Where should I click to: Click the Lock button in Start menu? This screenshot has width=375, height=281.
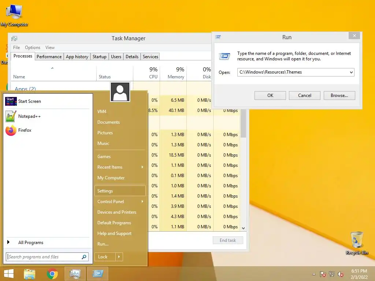coord(105,257)
